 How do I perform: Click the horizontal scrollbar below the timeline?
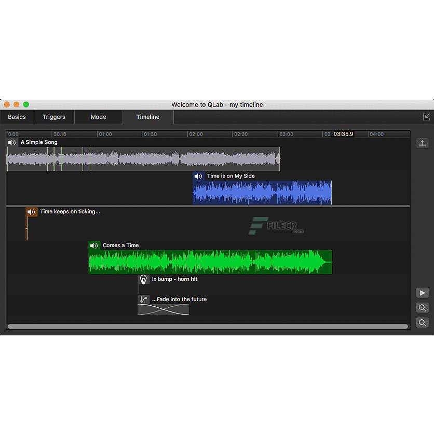pyautogui.click(x=208, y=327)
